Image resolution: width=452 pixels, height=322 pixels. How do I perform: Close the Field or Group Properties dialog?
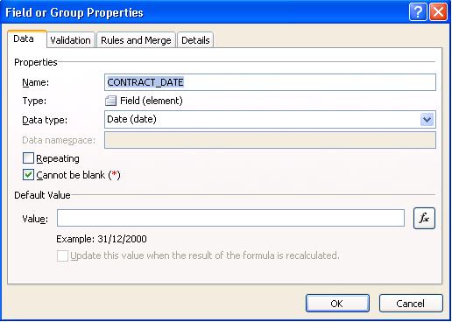point(438,12)
